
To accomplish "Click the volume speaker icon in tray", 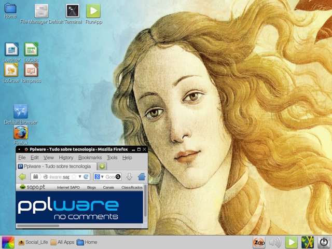I will tap(275, 242).
